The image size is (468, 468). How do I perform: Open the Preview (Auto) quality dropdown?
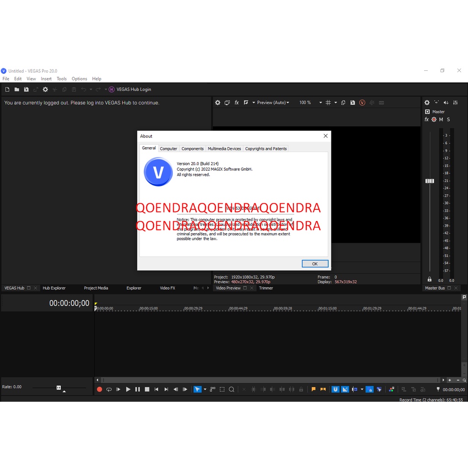[x=273, y=103]
